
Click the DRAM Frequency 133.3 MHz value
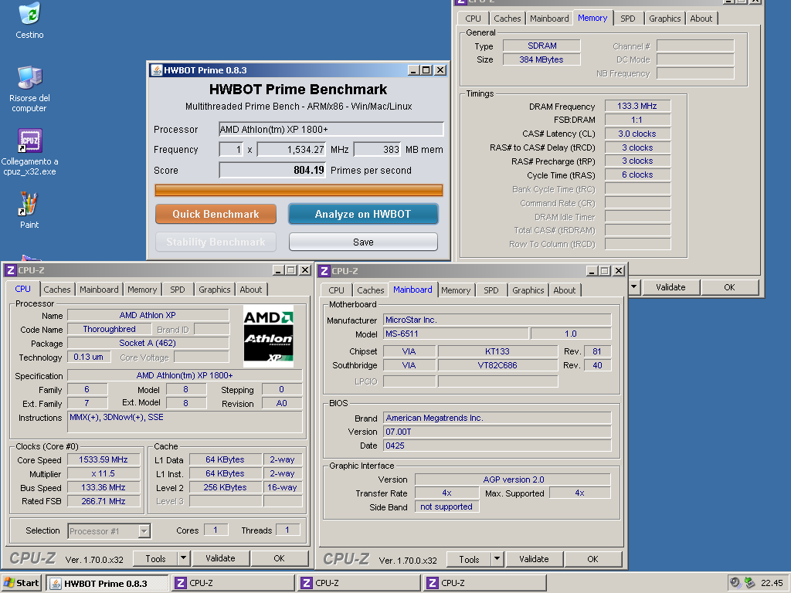637,106
